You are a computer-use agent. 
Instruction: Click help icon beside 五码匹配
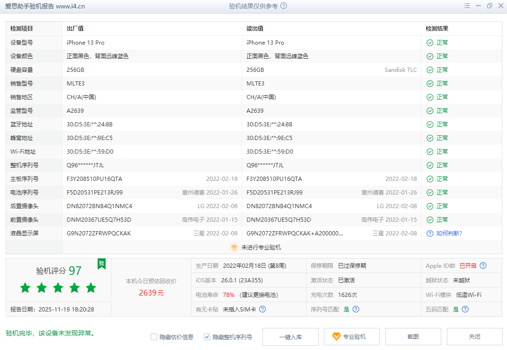465,309
